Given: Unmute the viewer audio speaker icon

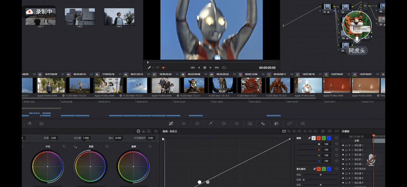Looking at the screenshot, I should 164,67.
